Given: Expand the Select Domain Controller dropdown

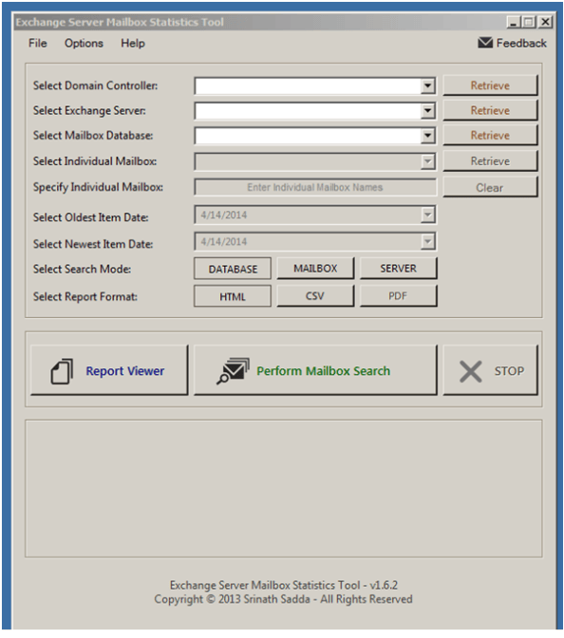Looking at the screenshot, I should pyautogui.click(x=427, y=85).
